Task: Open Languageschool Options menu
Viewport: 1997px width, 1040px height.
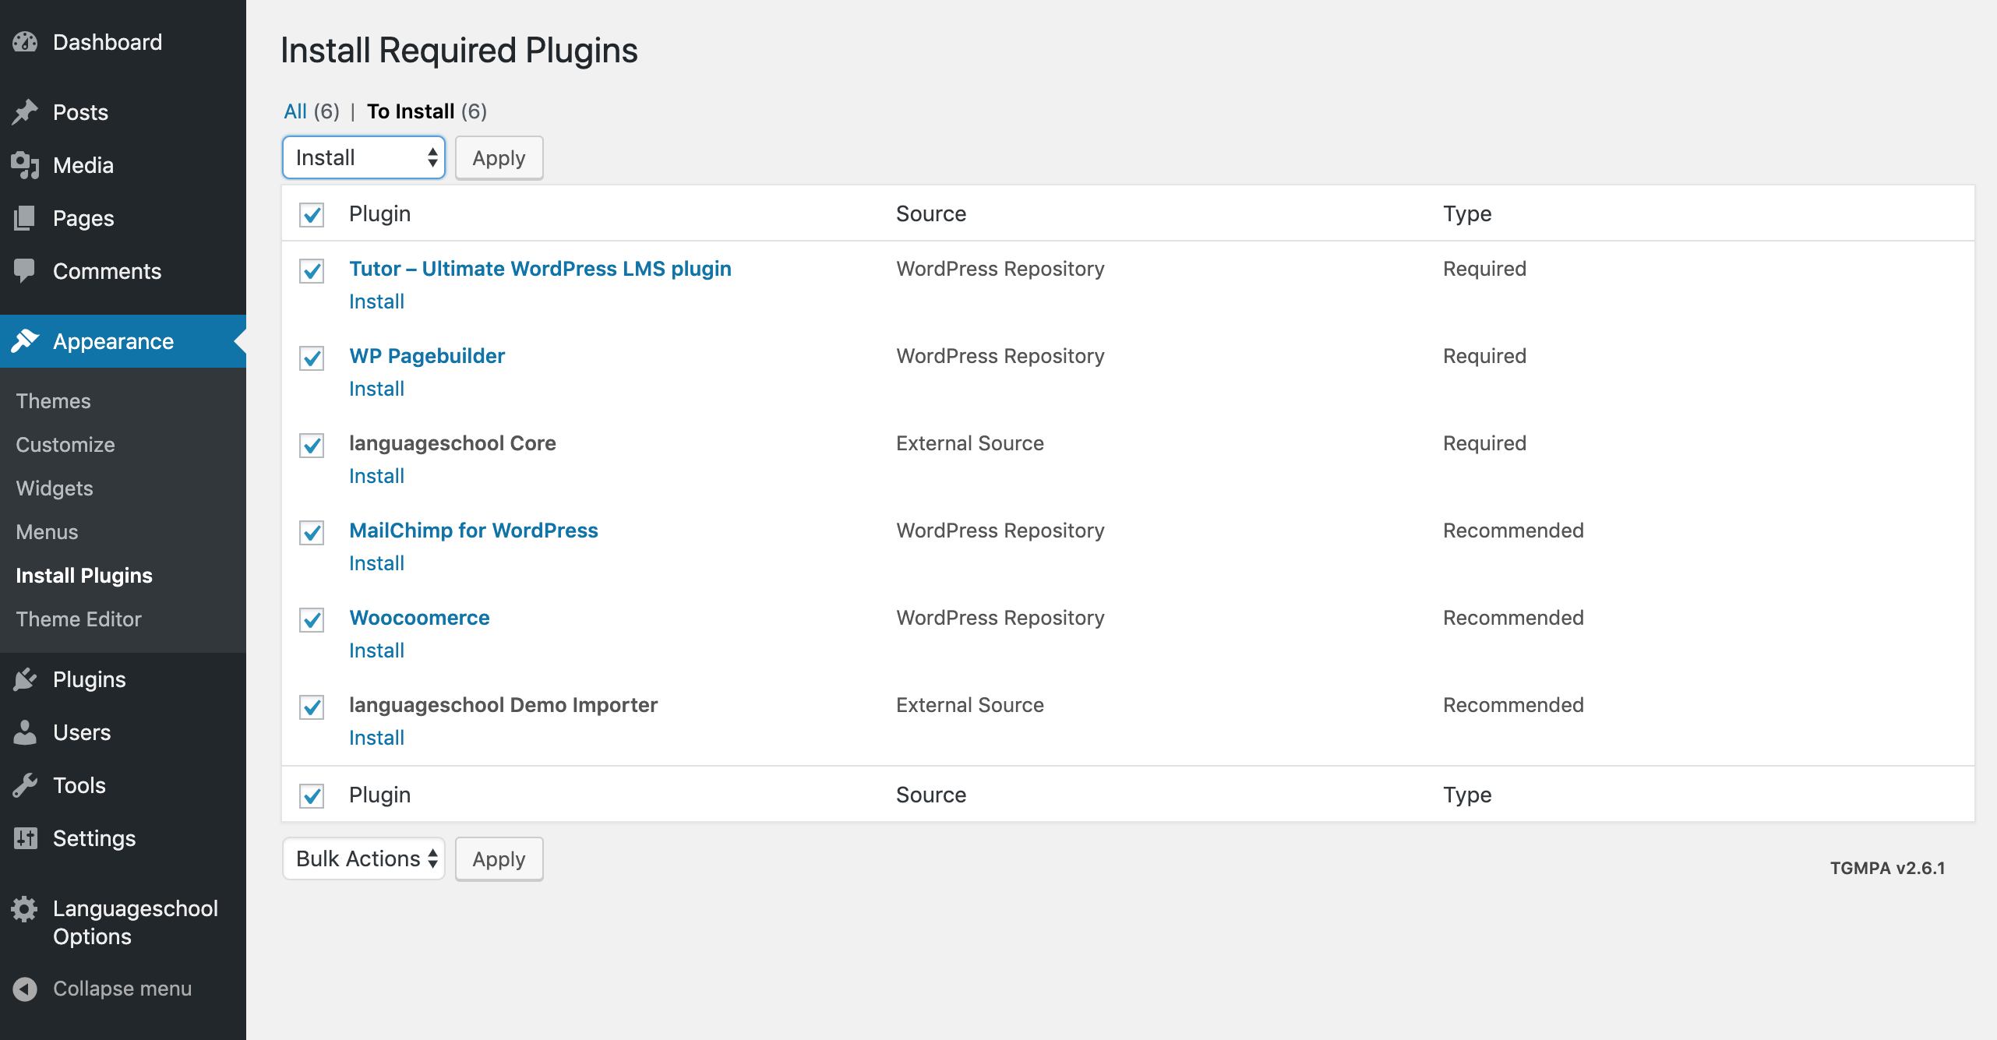Action: click(x=123, y=922)
